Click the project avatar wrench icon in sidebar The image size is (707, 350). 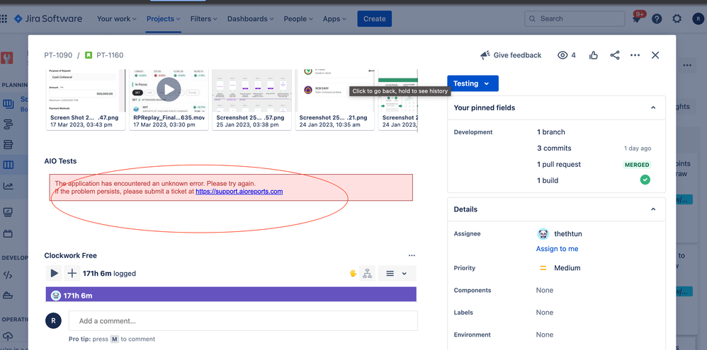click(7, 57)
